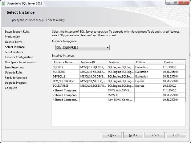
Task: Open the Instance to upgrade dropdown
Action: point(83,48)
